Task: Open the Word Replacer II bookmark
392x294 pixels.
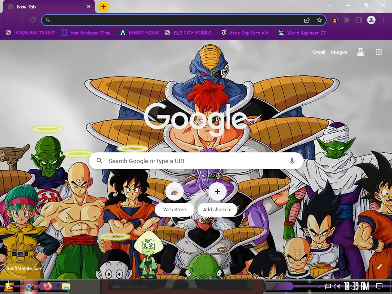Action: [x=302, y=33]
